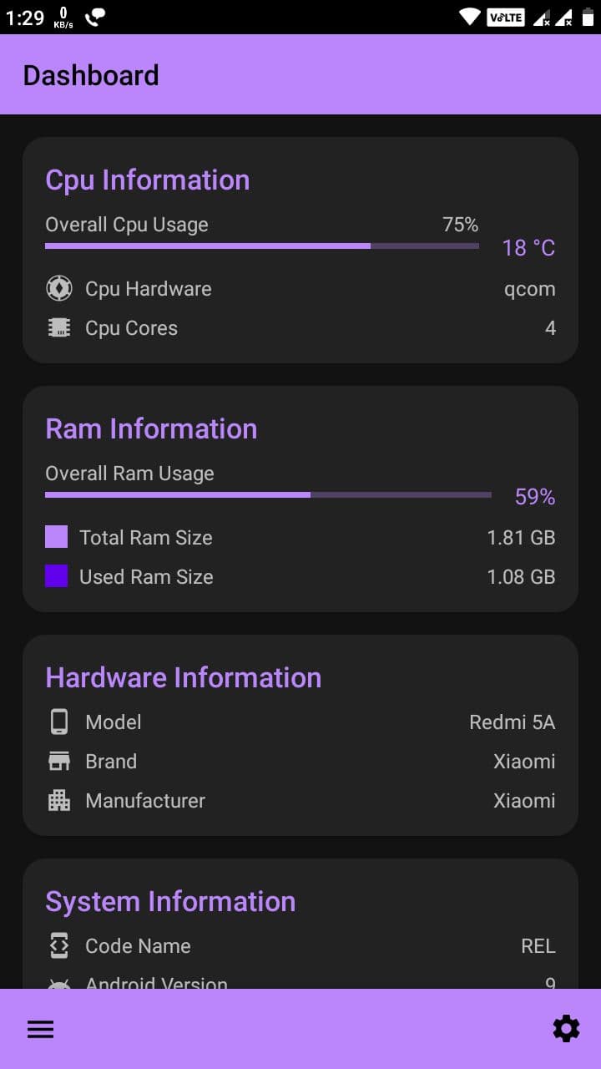Open the hamburger menu in bottom bar
The width and height of the screenshot is (601, 1069).
tap(40, 1030)
